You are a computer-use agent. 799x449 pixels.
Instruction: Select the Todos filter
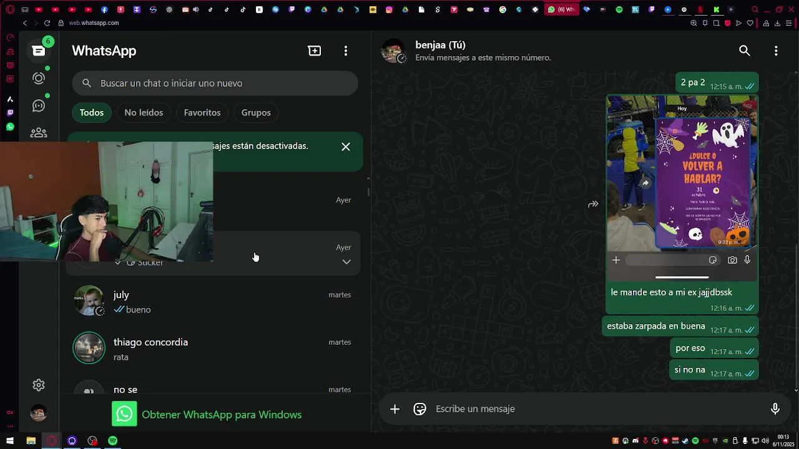91,112
